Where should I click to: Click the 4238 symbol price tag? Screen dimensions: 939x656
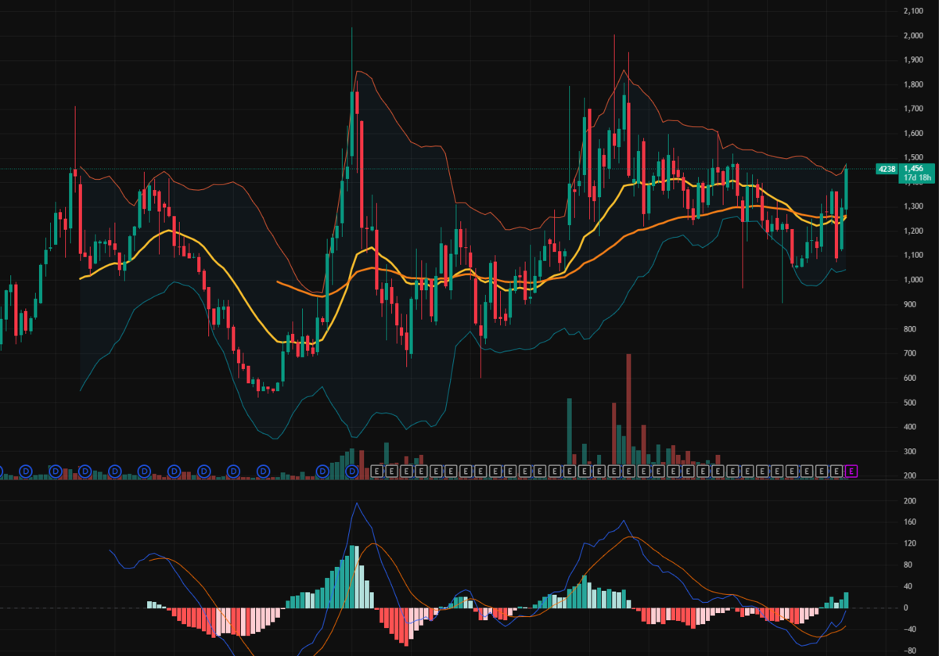pyautogui.click(x=887, y=169)
